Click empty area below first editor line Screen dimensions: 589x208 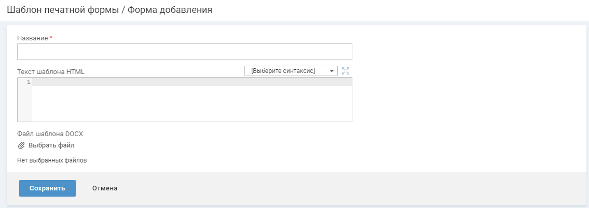[192, 106]
